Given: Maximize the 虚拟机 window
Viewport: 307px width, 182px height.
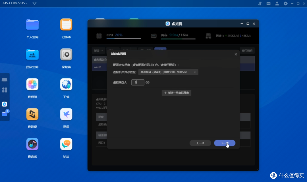Looking at the screenshot, I should 248,23.
